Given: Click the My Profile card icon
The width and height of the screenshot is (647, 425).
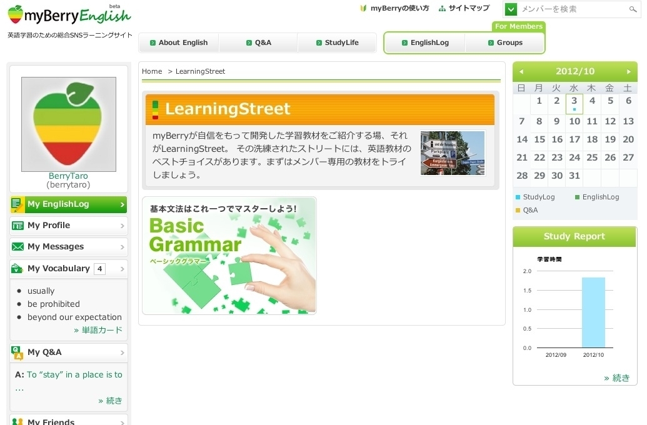Looking at the screenshot, I should pyautogui.click(x=18, y=226).
